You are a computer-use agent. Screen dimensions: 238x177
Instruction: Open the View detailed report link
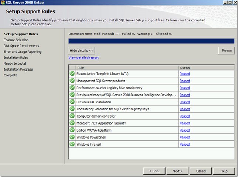coord(84,58)
